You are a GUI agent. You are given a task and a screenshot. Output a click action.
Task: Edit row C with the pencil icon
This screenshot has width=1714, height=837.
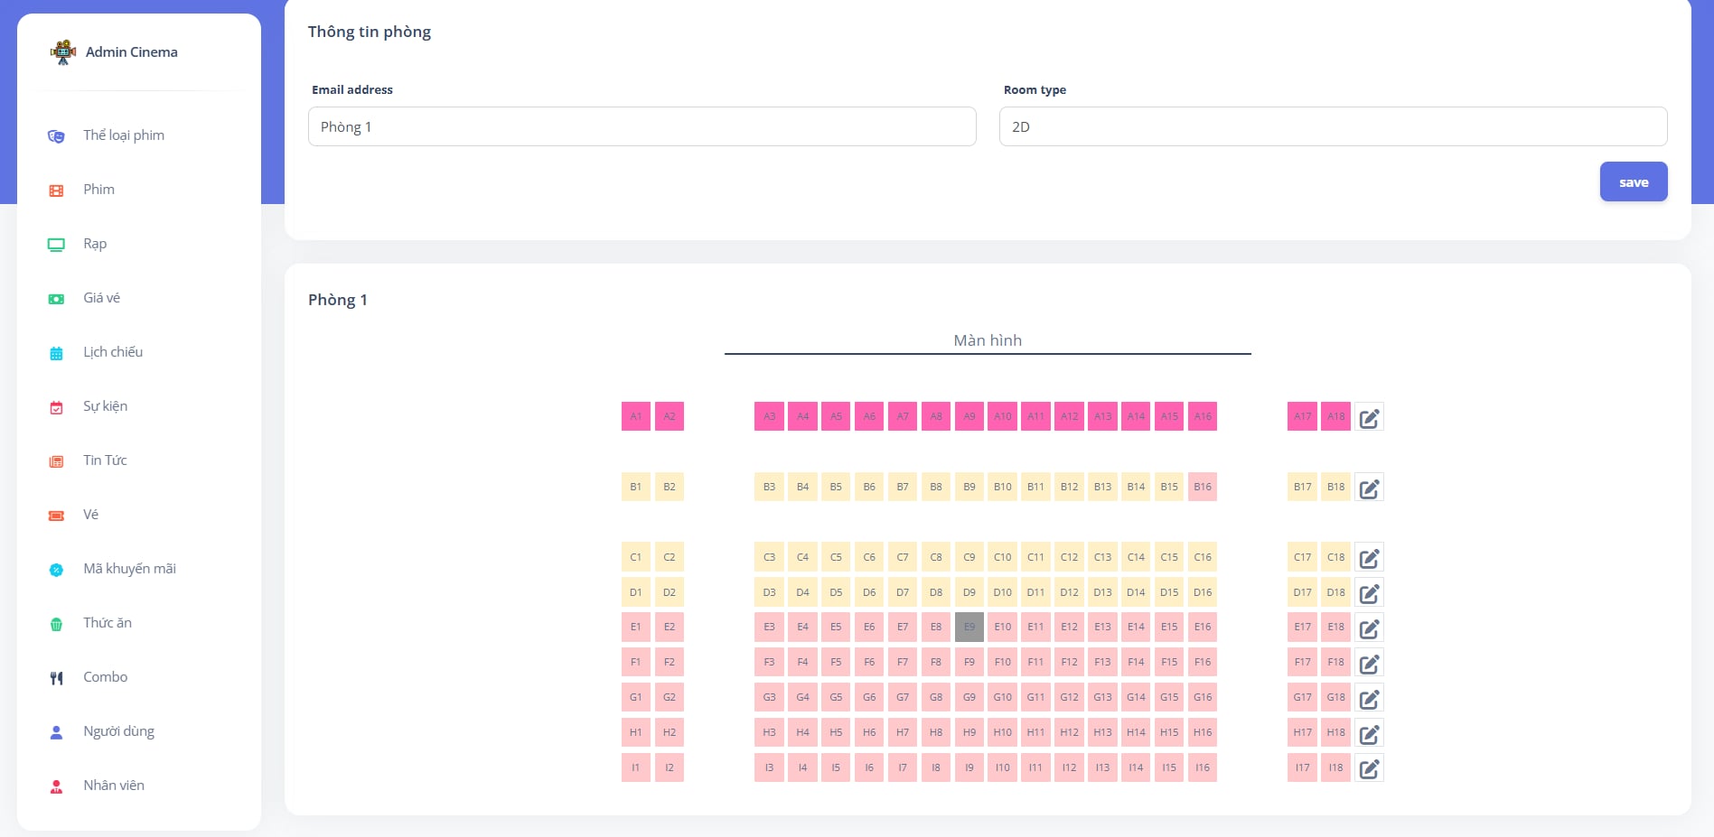[1369, 558]
